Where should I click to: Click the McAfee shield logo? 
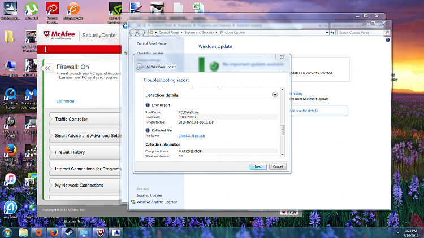pos(46,34)
